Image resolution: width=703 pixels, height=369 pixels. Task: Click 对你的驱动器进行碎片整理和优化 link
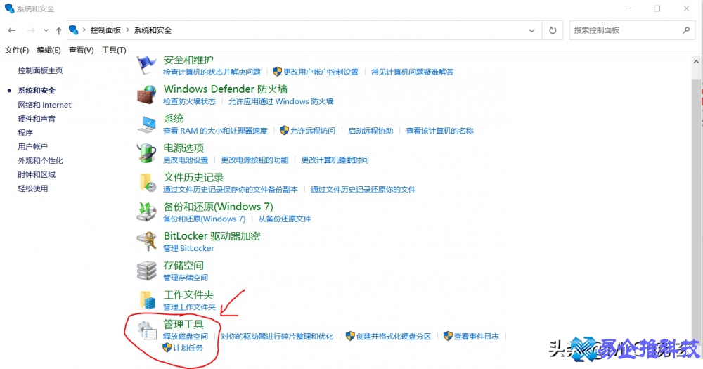(277, 336)
